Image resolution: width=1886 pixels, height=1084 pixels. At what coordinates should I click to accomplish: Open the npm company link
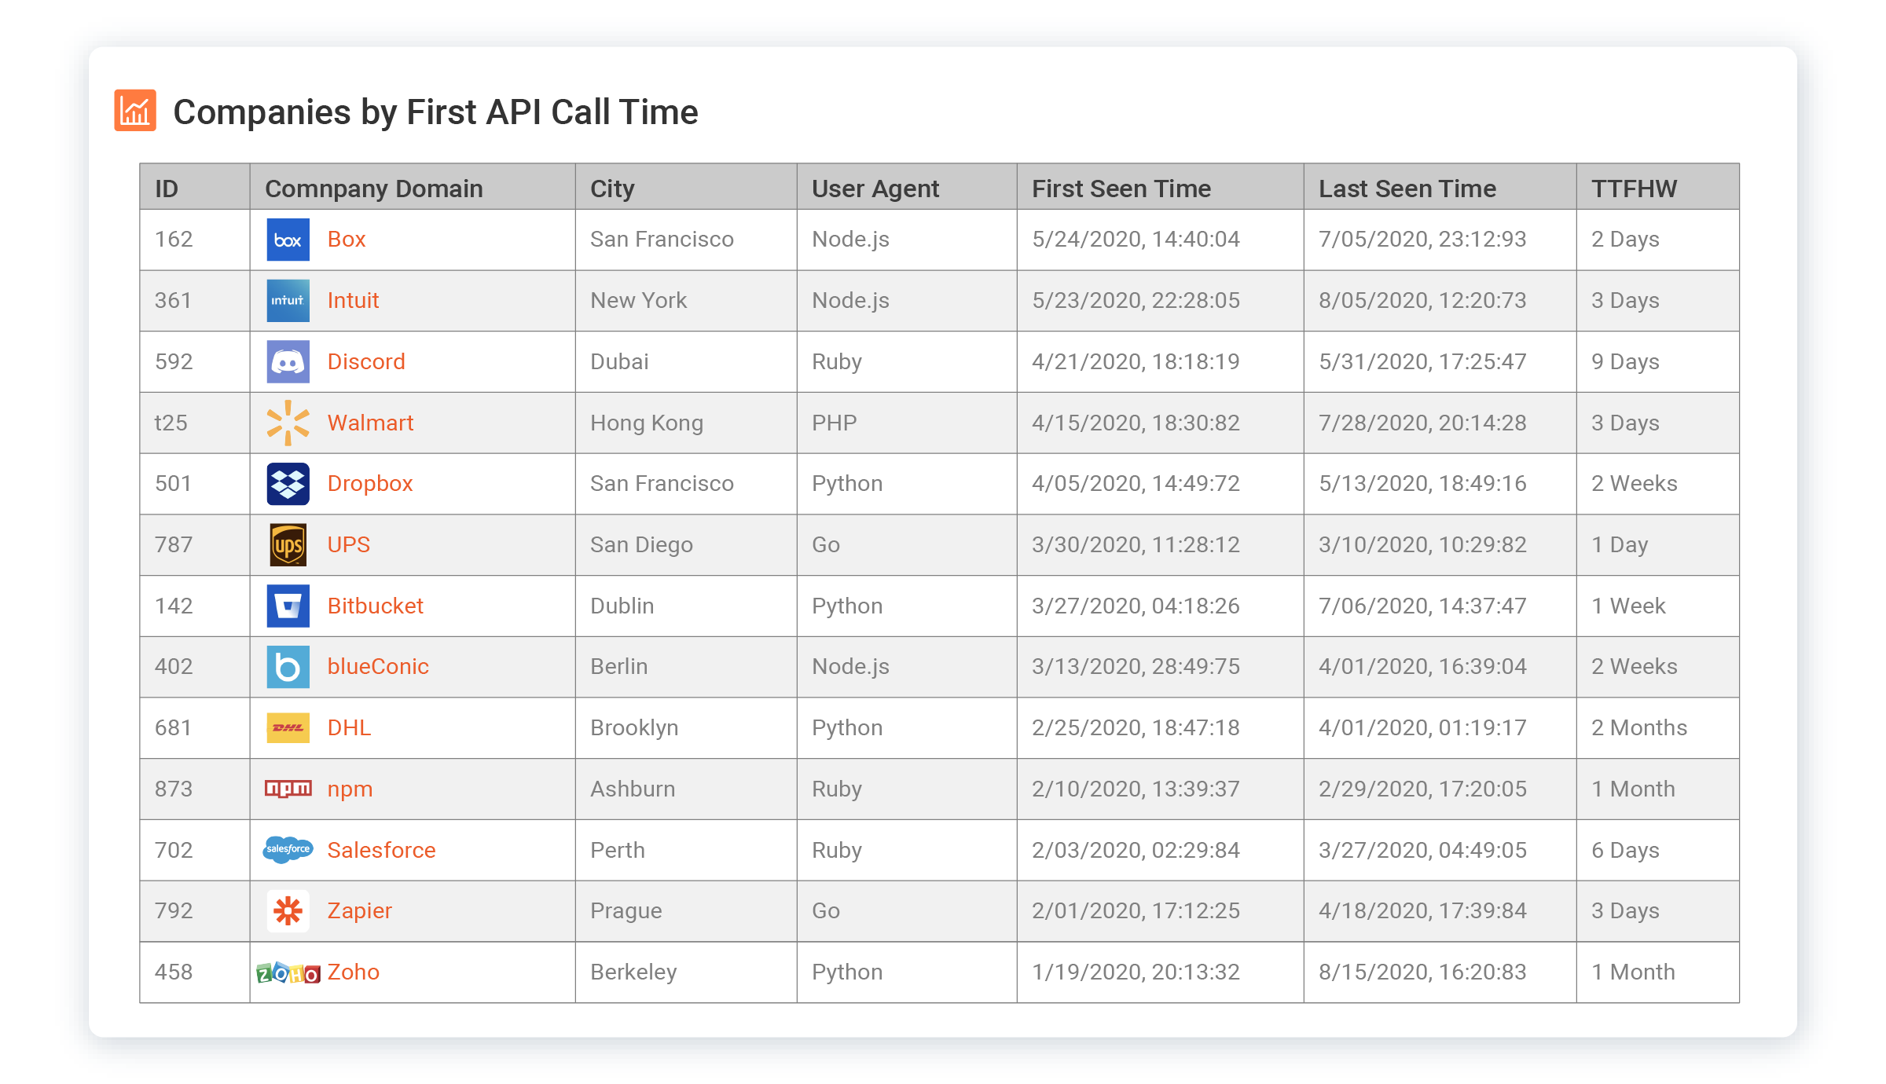(350, 789)
